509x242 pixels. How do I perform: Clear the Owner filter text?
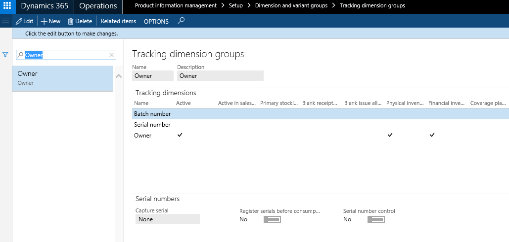(x=111, y=55)
